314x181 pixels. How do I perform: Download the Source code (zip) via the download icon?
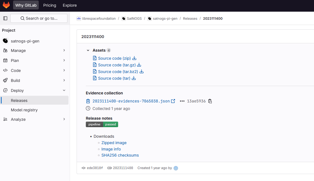pyautogui.click(x=134, y=58)
